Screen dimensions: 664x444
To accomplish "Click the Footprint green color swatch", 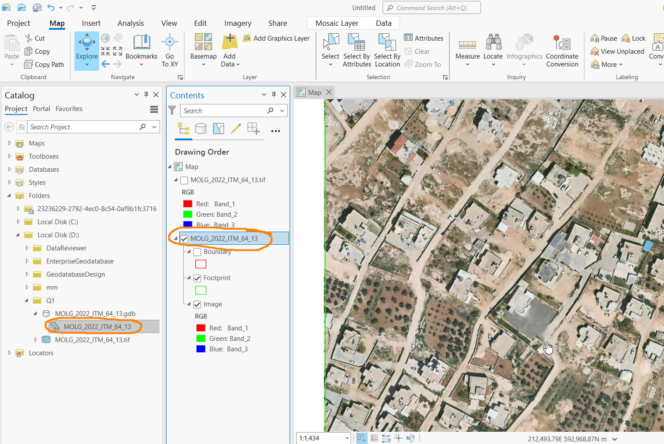I will 201,290.
